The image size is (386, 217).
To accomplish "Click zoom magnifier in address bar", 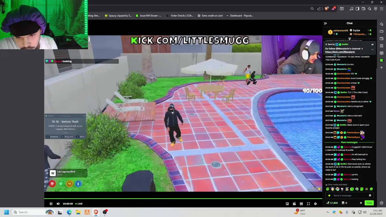I will (312, 9).
